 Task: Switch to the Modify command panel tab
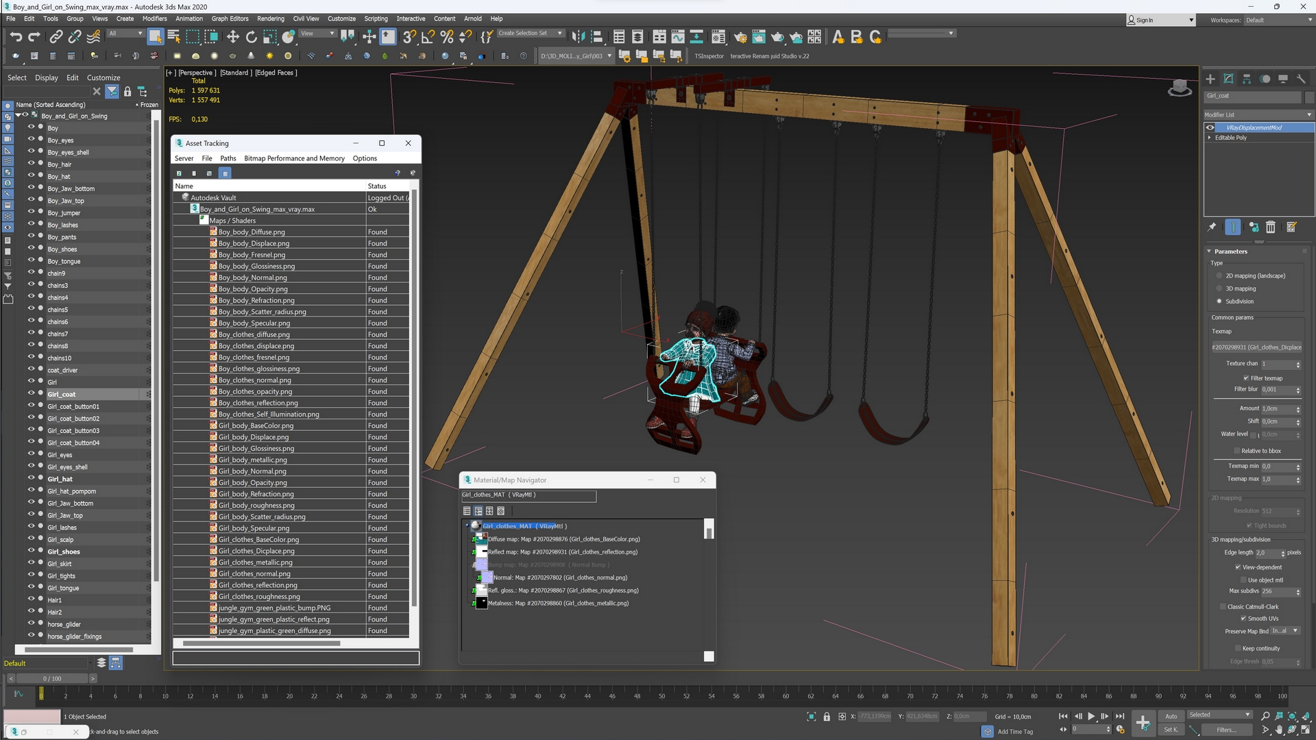pos(1228,79)
